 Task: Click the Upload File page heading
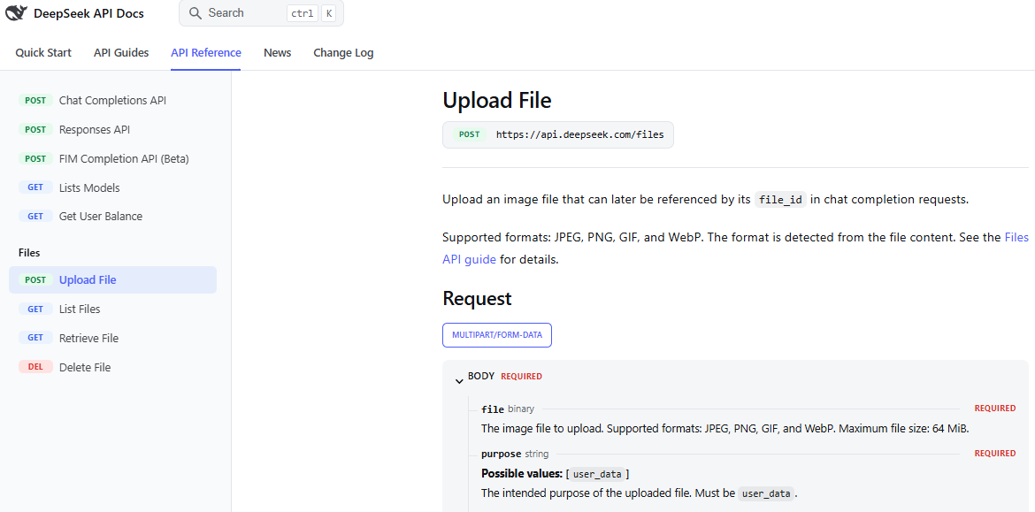497,100
